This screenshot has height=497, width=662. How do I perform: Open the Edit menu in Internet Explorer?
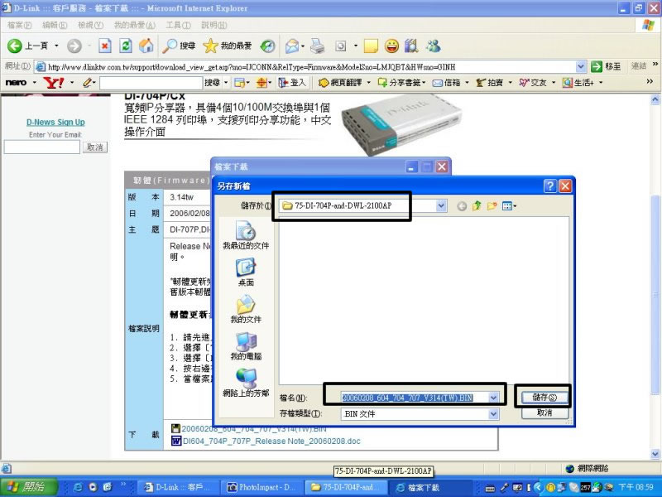[55, 26]
